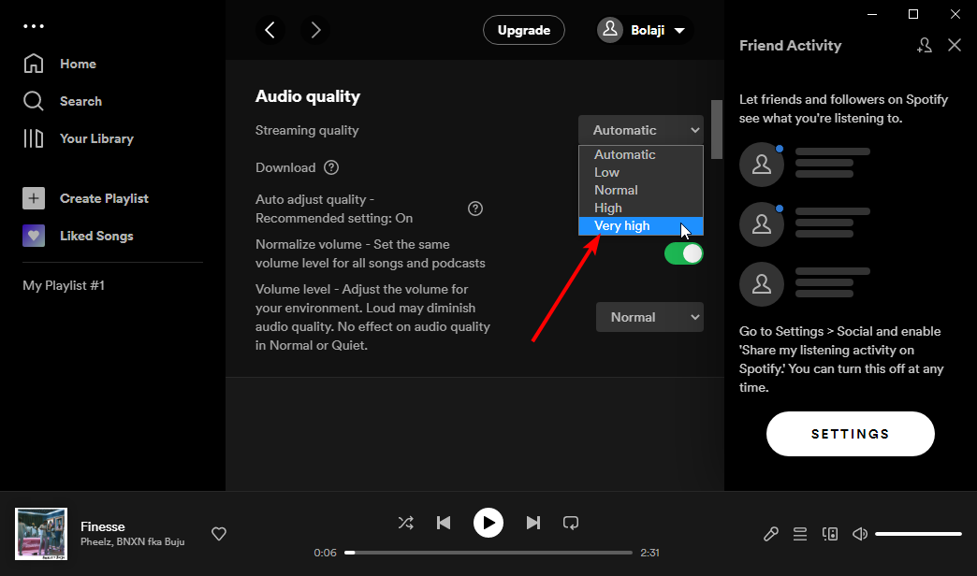Viewport: 977px width, 576px height.
Task: Adjust the volume slider
Action: pyautogui.click(x=918, y=534)
